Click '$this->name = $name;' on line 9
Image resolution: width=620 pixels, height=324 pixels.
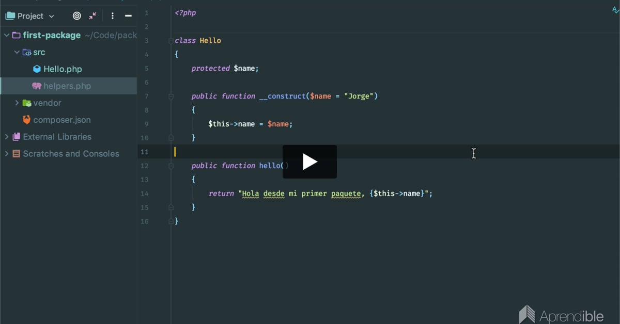pyautogui.click(x=250, y=124)
